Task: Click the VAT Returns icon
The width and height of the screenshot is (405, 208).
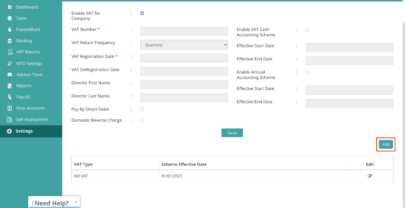Action: pos(10,52)
